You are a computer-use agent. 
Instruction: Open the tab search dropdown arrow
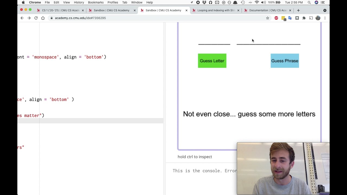pyautogui.click(x=325, y=10)
